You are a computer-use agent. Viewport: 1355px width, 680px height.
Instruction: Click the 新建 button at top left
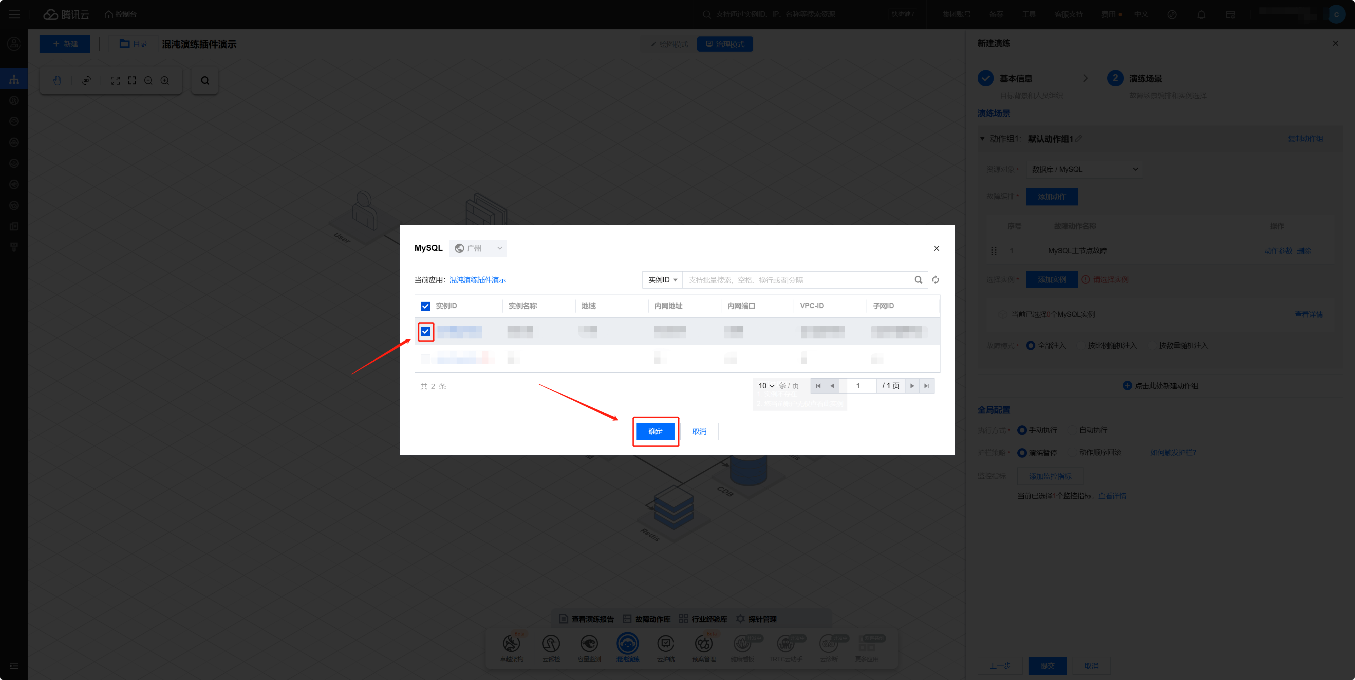click(x=65, y=44)
